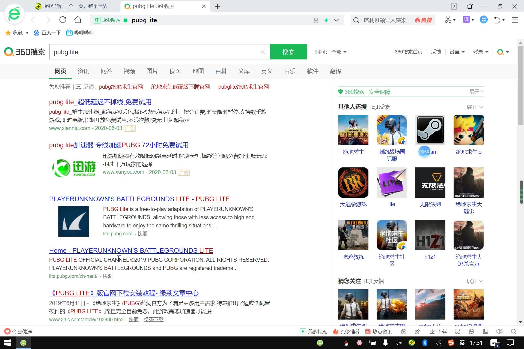Click the status bar magnifier zoom icon
Viewport: 524px width, 349px height.
click(513, 332)
